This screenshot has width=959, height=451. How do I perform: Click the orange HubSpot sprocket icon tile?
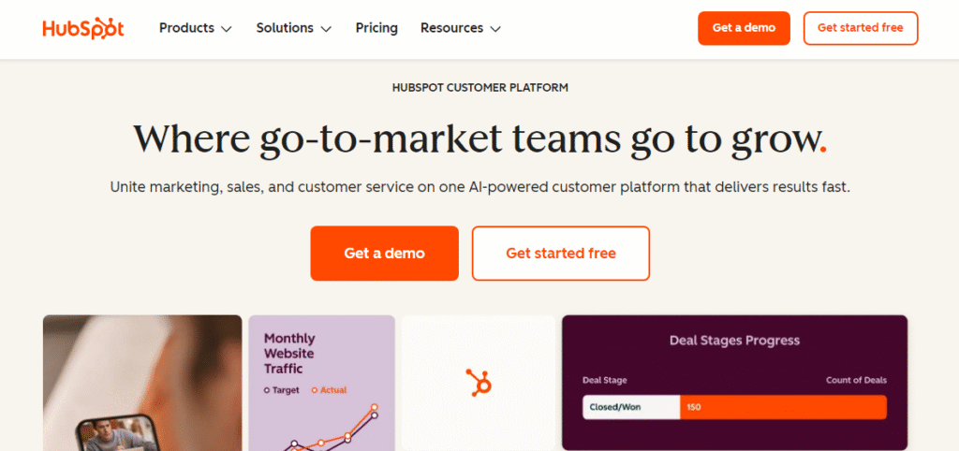(x=479, y=382)
